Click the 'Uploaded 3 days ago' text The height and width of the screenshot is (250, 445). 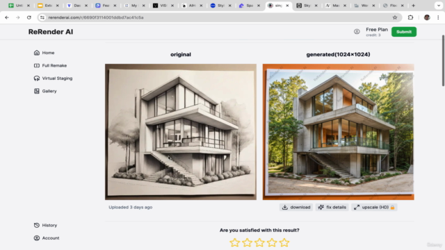(x=131, y=207)
